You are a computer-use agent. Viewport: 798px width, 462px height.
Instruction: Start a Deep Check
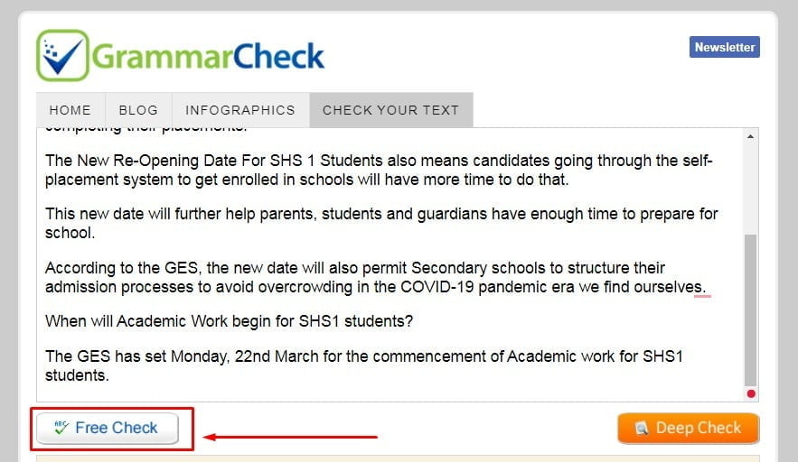(x=688, y=428)
